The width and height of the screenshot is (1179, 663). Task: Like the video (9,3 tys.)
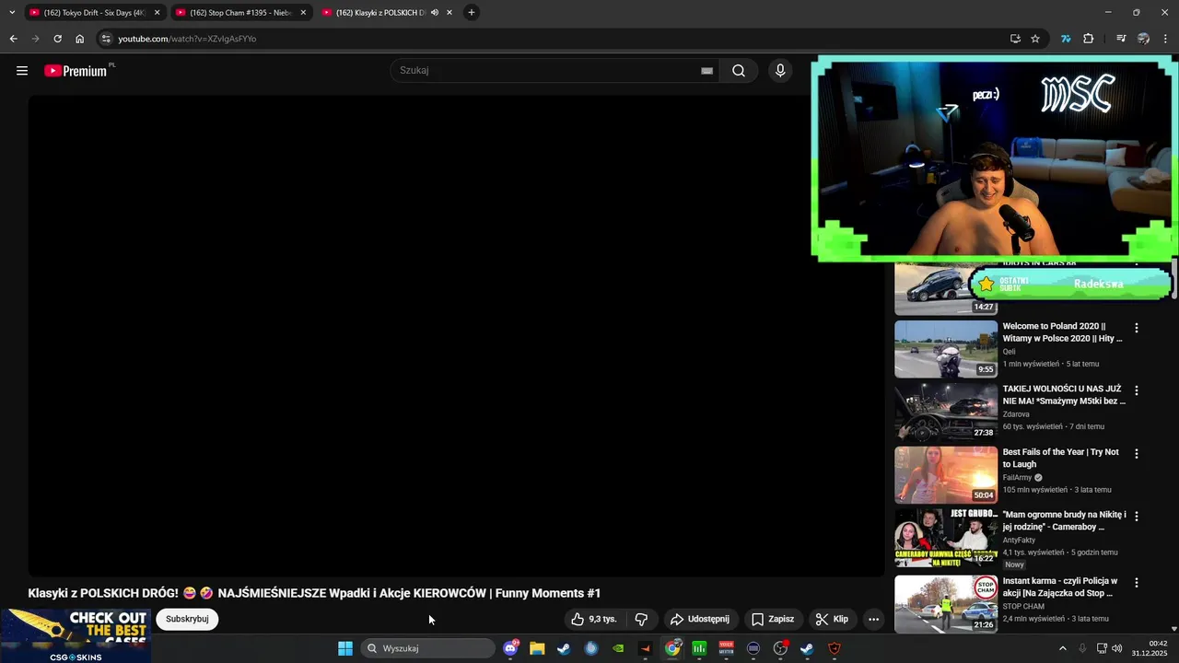594,619
